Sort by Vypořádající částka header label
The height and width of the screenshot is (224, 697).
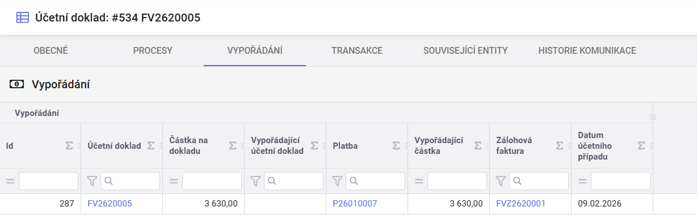(x=439, y=145)
